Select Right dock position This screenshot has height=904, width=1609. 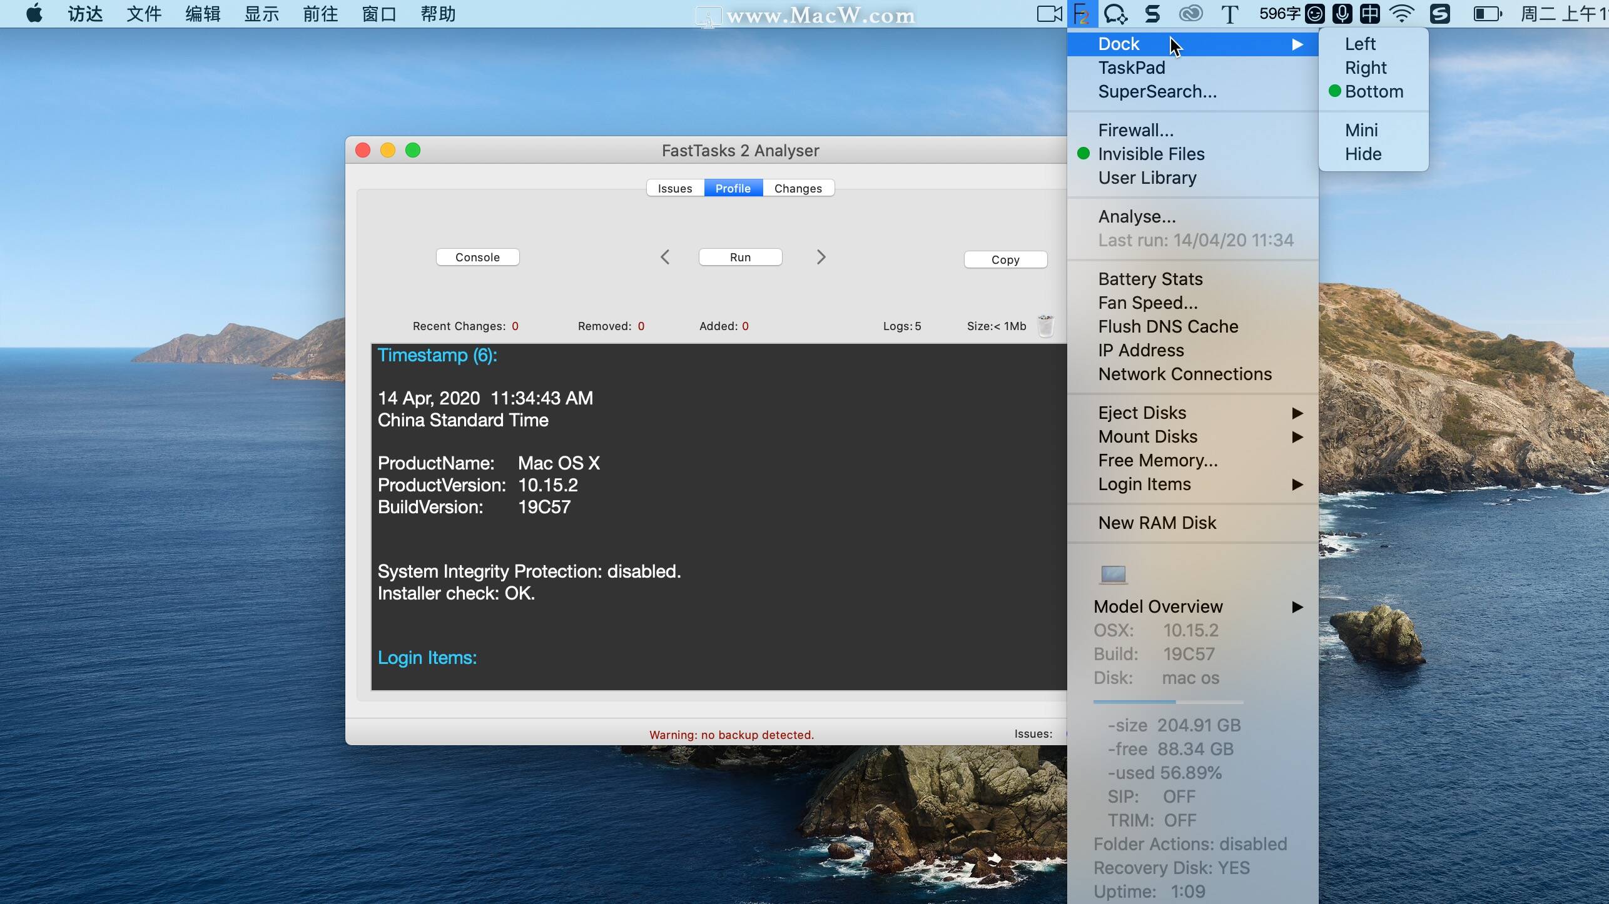1374,68
